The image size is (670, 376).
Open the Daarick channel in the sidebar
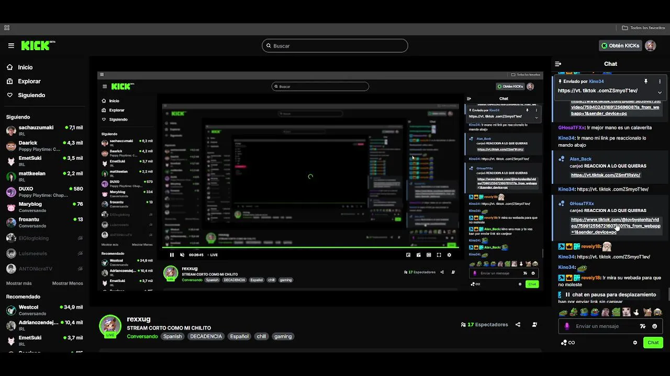[x=44, y=146]
